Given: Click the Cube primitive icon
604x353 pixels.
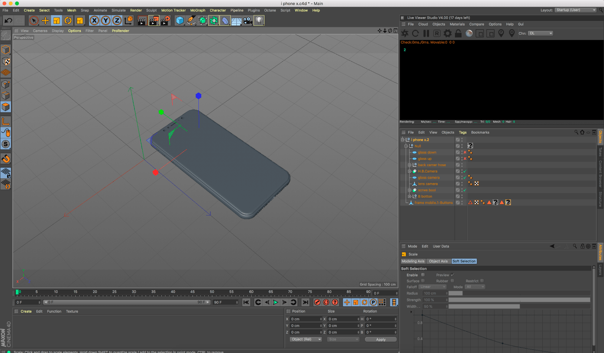Looking at the screenshot, I should click(x=180, y=21).
